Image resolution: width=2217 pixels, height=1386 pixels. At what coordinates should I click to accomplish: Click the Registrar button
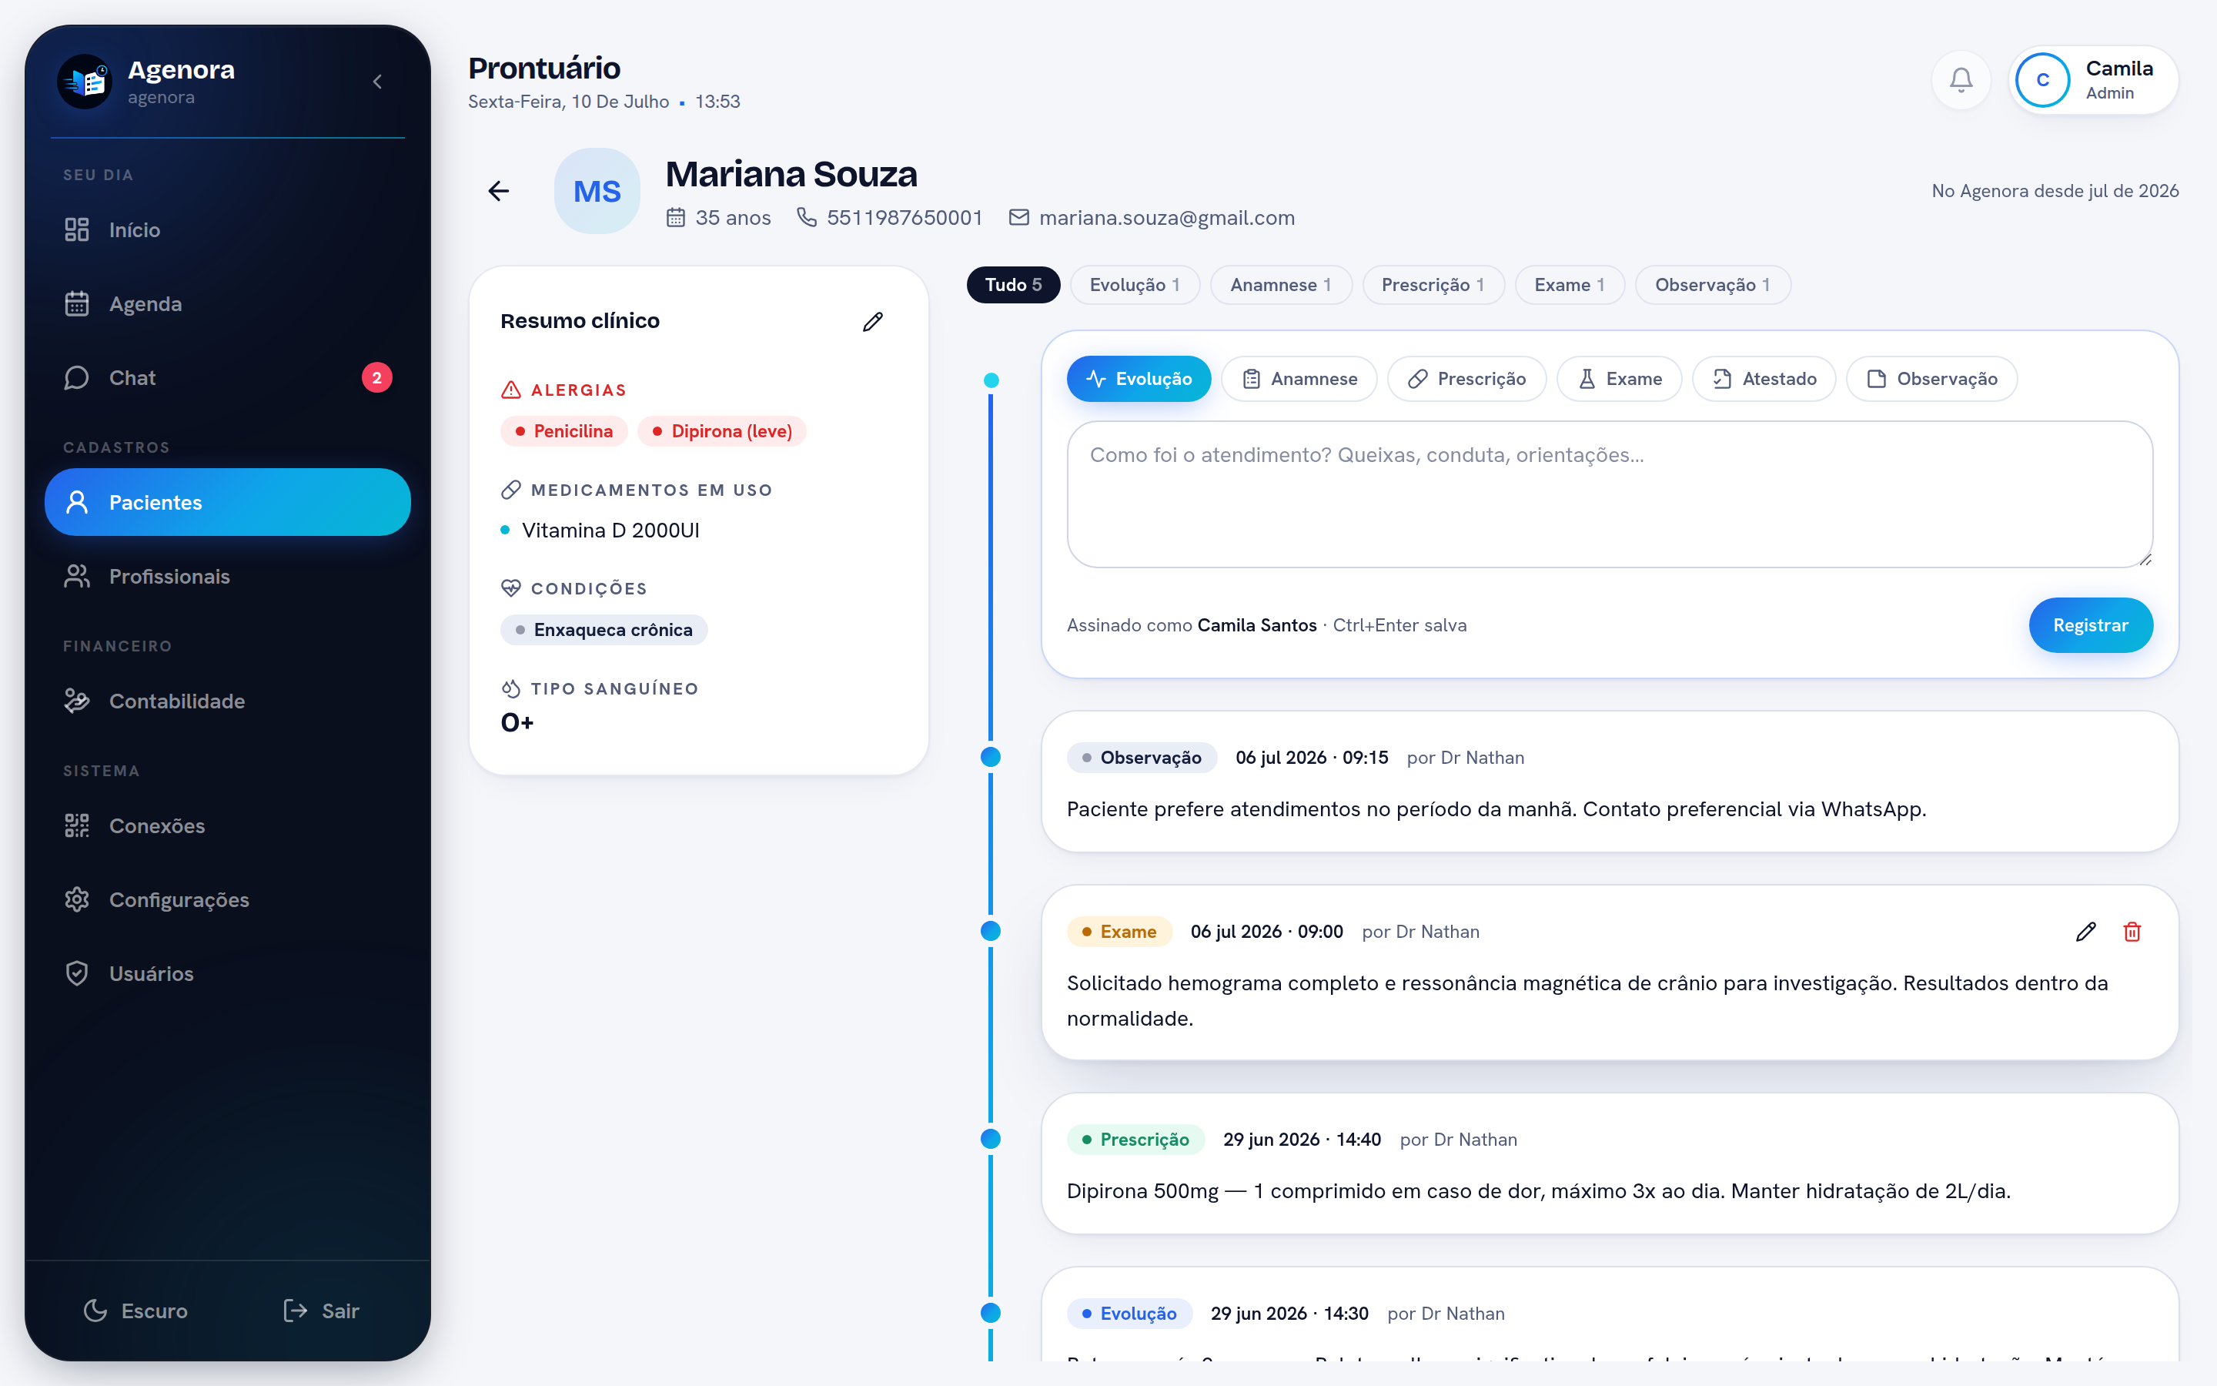click(x=2091, y=625)
